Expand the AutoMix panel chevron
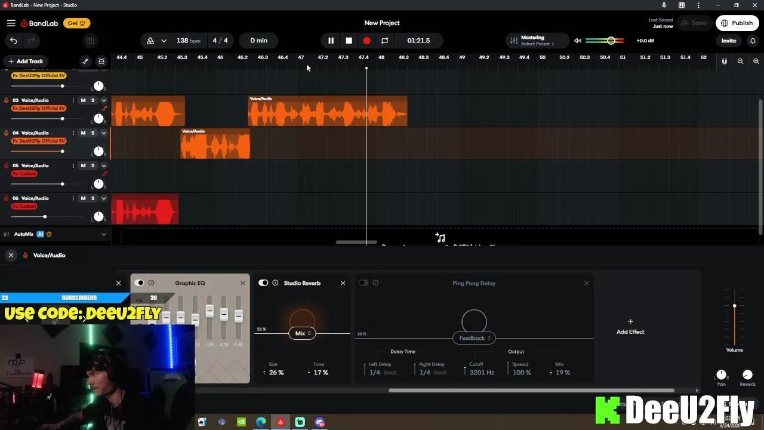The image size is (764, 430). click(104, 234)
